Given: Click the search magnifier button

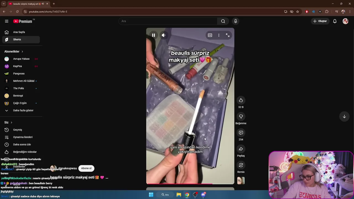Looking at the screenshot, I should 223,21.
